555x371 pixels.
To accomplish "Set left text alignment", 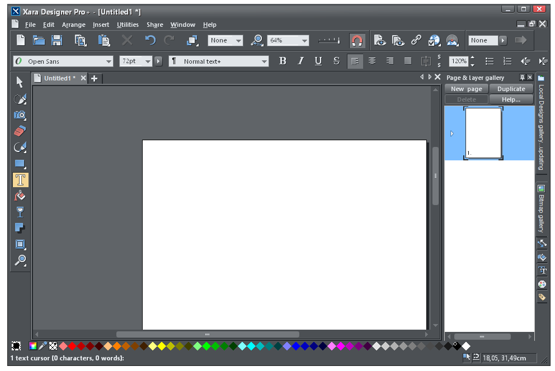I will [355, 61].
